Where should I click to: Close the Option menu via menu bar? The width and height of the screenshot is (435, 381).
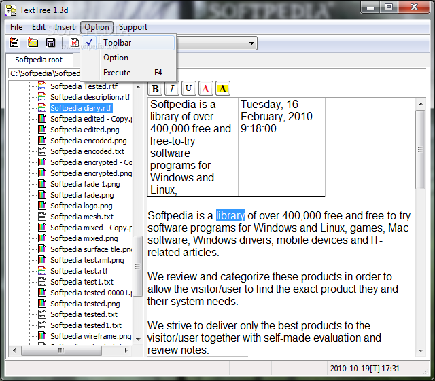pyautogui.click(x=97, y=27)
